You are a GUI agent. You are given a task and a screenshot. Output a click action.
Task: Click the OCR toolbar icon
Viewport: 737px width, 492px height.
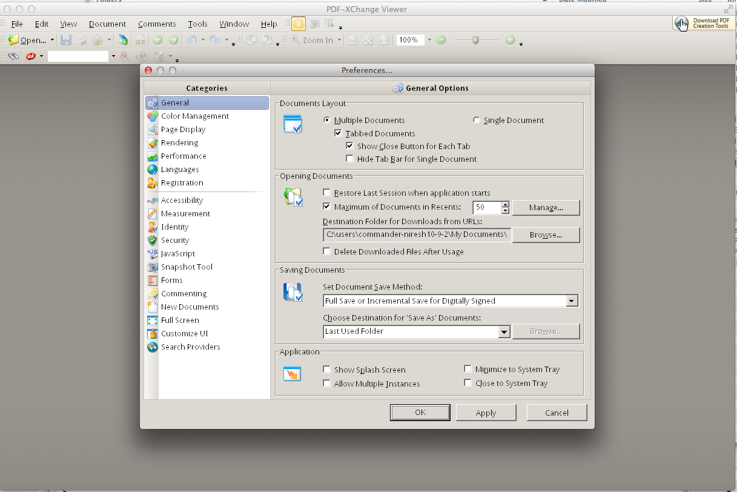[x=140, y=41]
